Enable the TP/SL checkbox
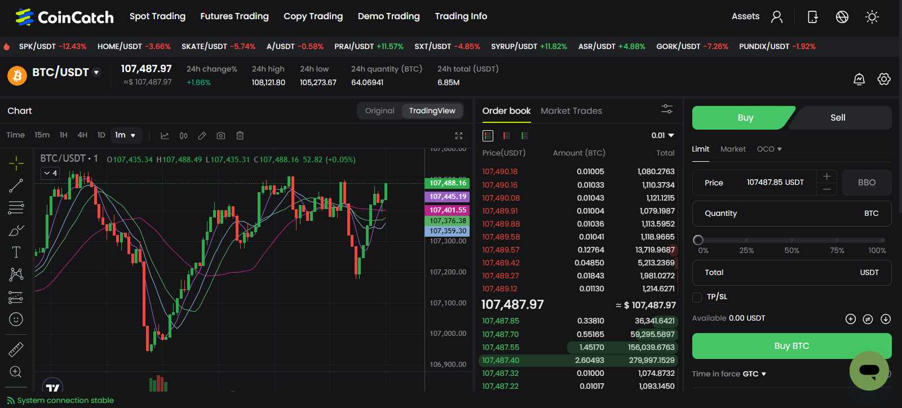Viewport: 902px width, 408px height. [x=697, y=297]
